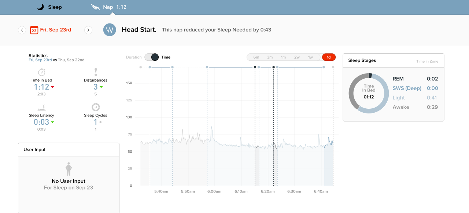Click the SWS (Deep) stage label
Viewport: 469px width, 213px height.
tap(407, 88)
